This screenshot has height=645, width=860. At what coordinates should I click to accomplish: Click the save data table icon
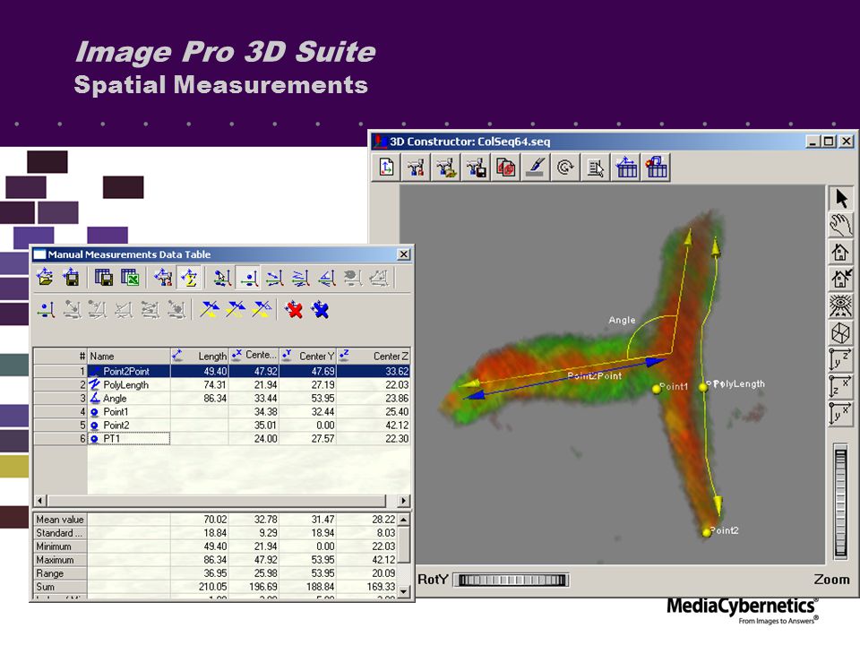coord(103,278)
